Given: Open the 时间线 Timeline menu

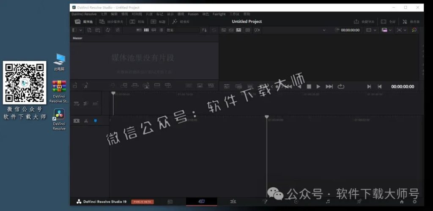Looking at the screenshot, I should 137,14.
